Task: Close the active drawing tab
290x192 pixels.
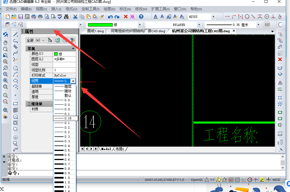Action: 234,31
